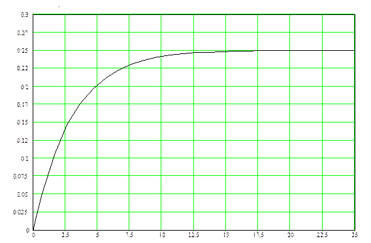Select the 0.22 vertical axis tick label

pyautogui.click(x=22, y=68)
